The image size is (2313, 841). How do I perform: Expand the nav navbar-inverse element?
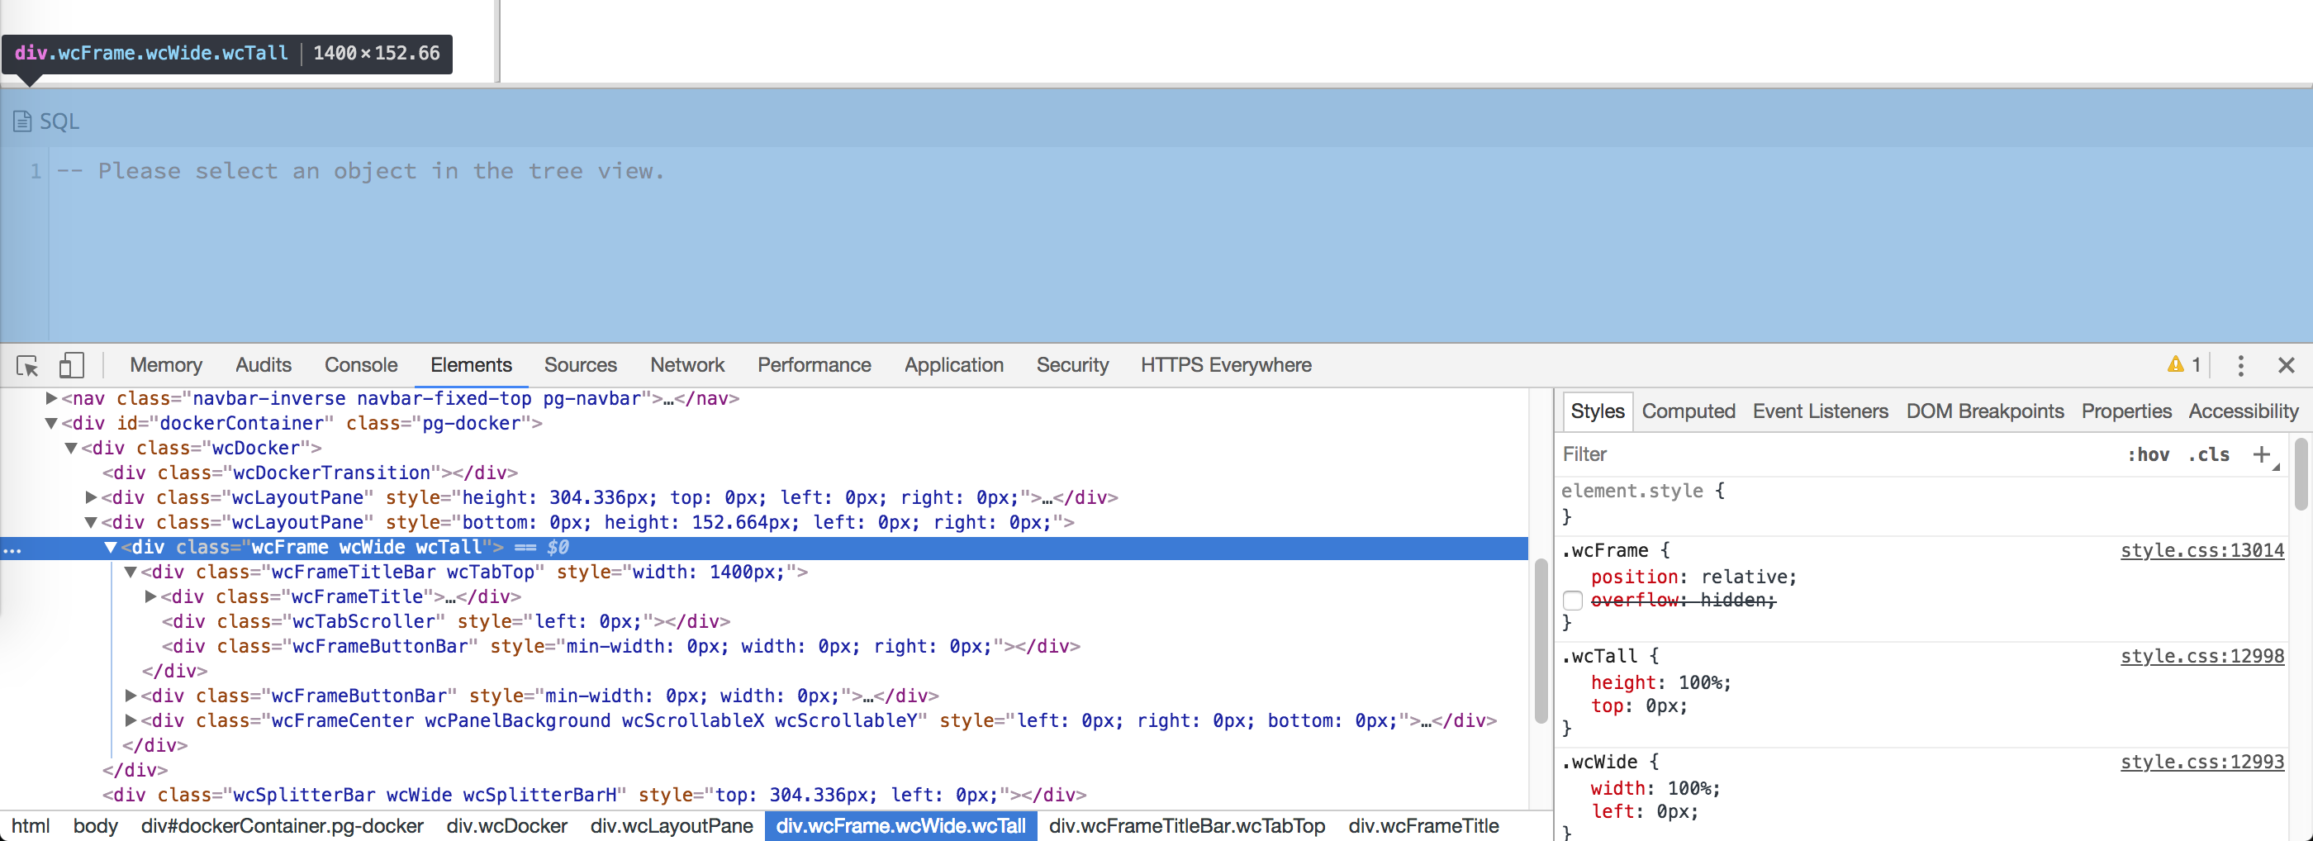52,398
